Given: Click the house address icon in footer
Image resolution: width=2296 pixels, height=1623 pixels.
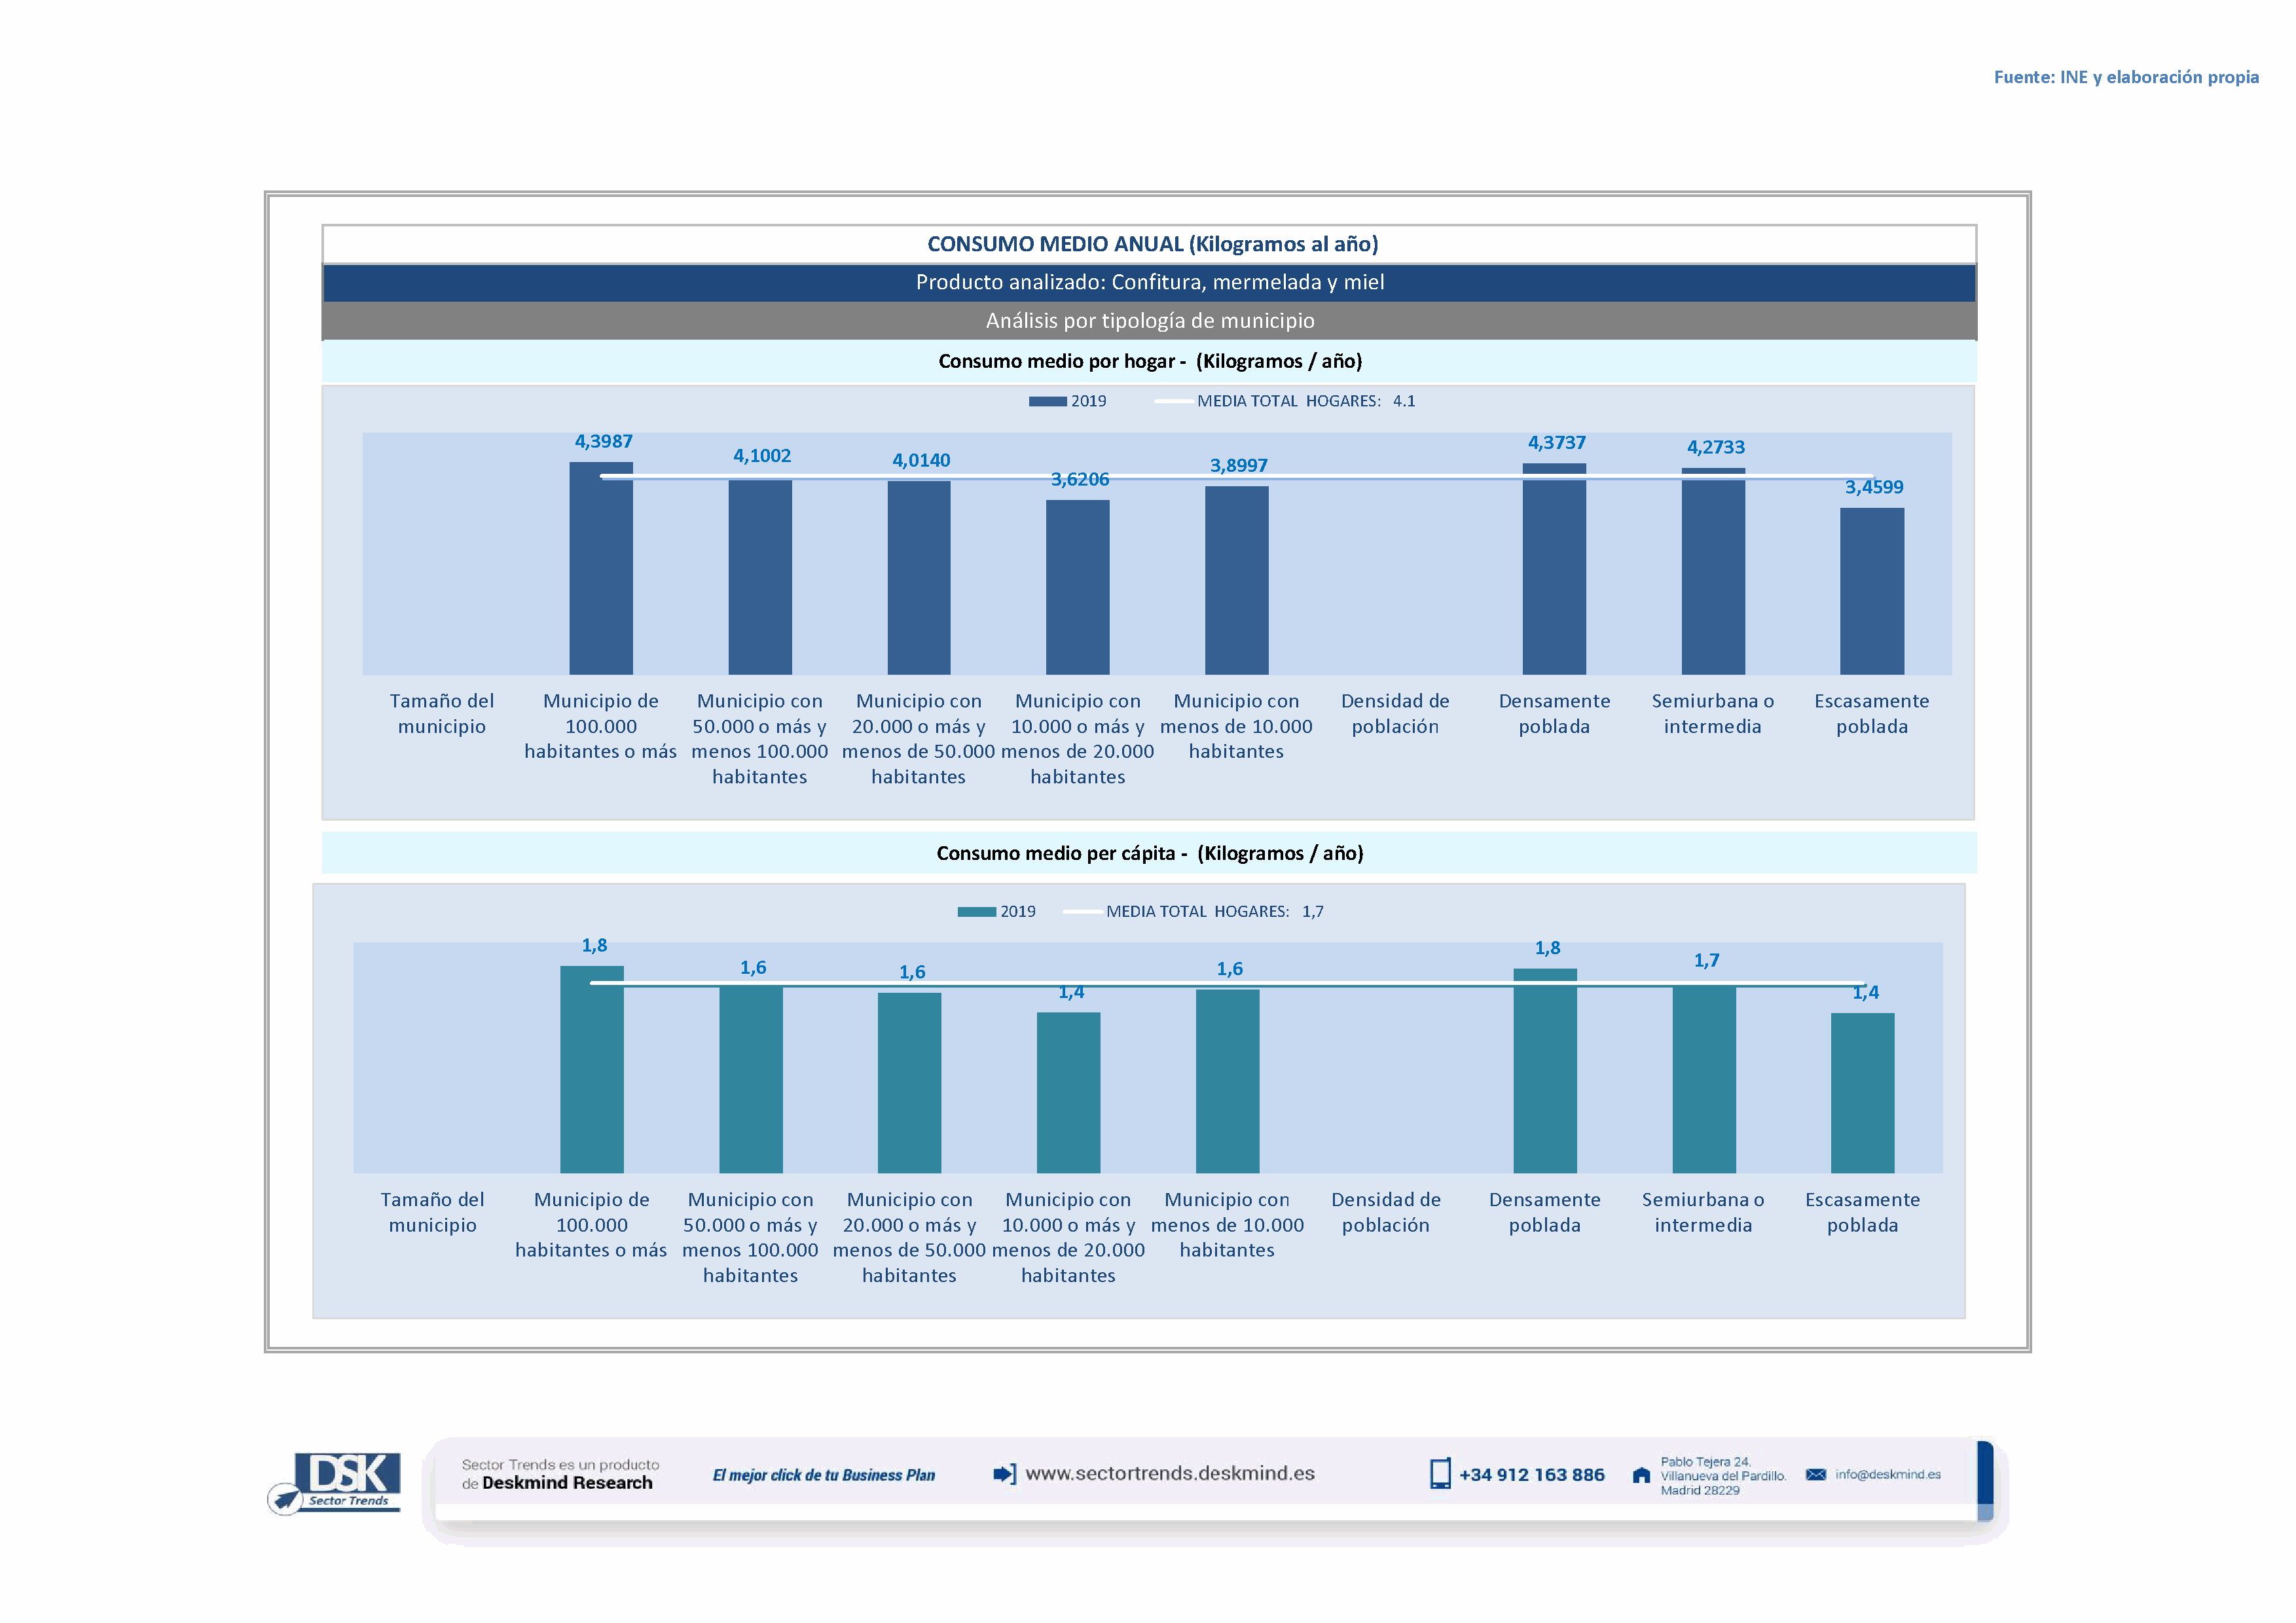Looking at the screenshot, I should (x=1641, y=1475).
